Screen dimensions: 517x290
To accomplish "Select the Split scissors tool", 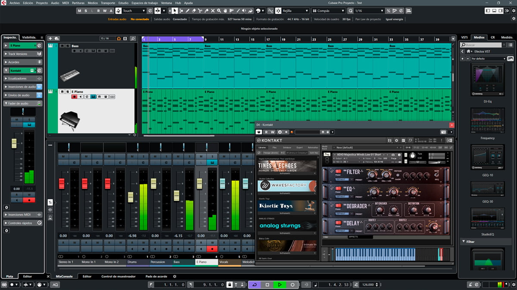I will tap(200, 11).
